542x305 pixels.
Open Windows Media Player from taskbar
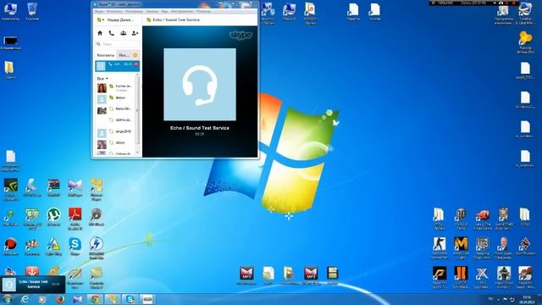point(42,299)
